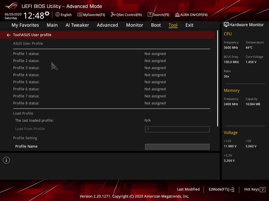This screenshot has height=201, width=269.
Task: Click the Qfan fan icon
Action: pos(113,15)
